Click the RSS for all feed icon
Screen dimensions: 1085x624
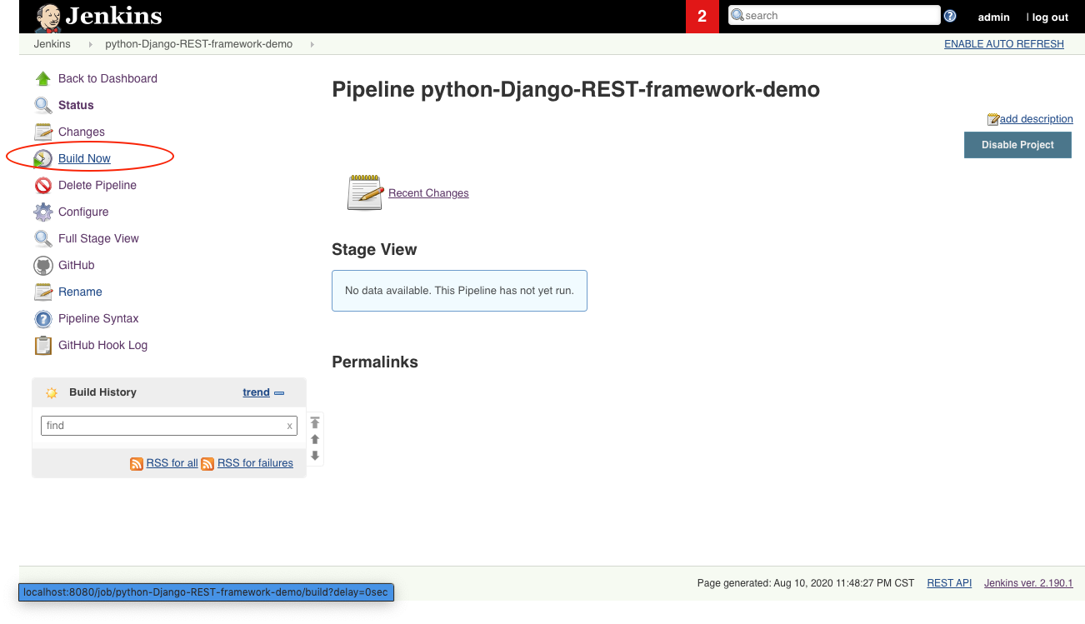point(137,463)
